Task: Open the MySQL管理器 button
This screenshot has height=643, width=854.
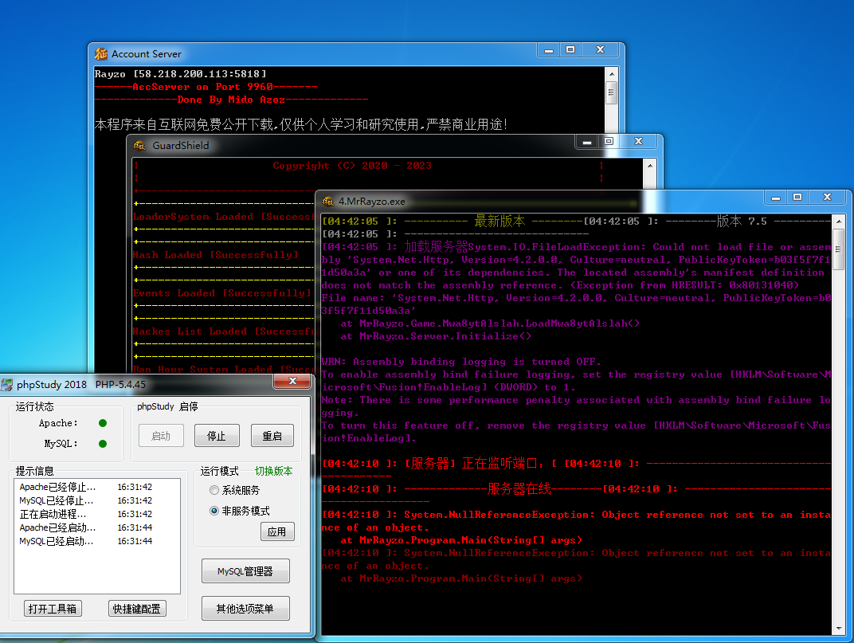Action: pos(245,571)
